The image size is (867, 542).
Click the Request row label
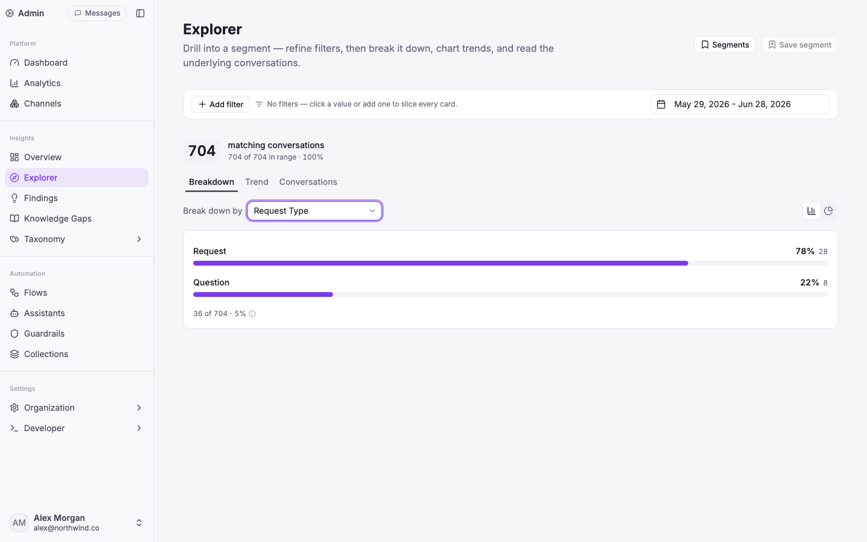(x=210, y=251)
